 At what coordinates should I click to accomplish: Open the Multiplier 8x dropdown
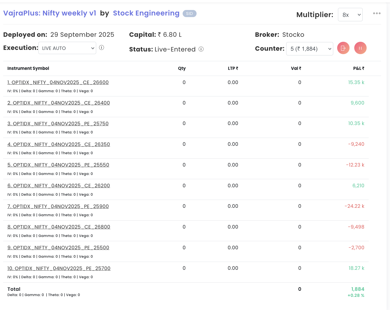click(x=350, y=15)
